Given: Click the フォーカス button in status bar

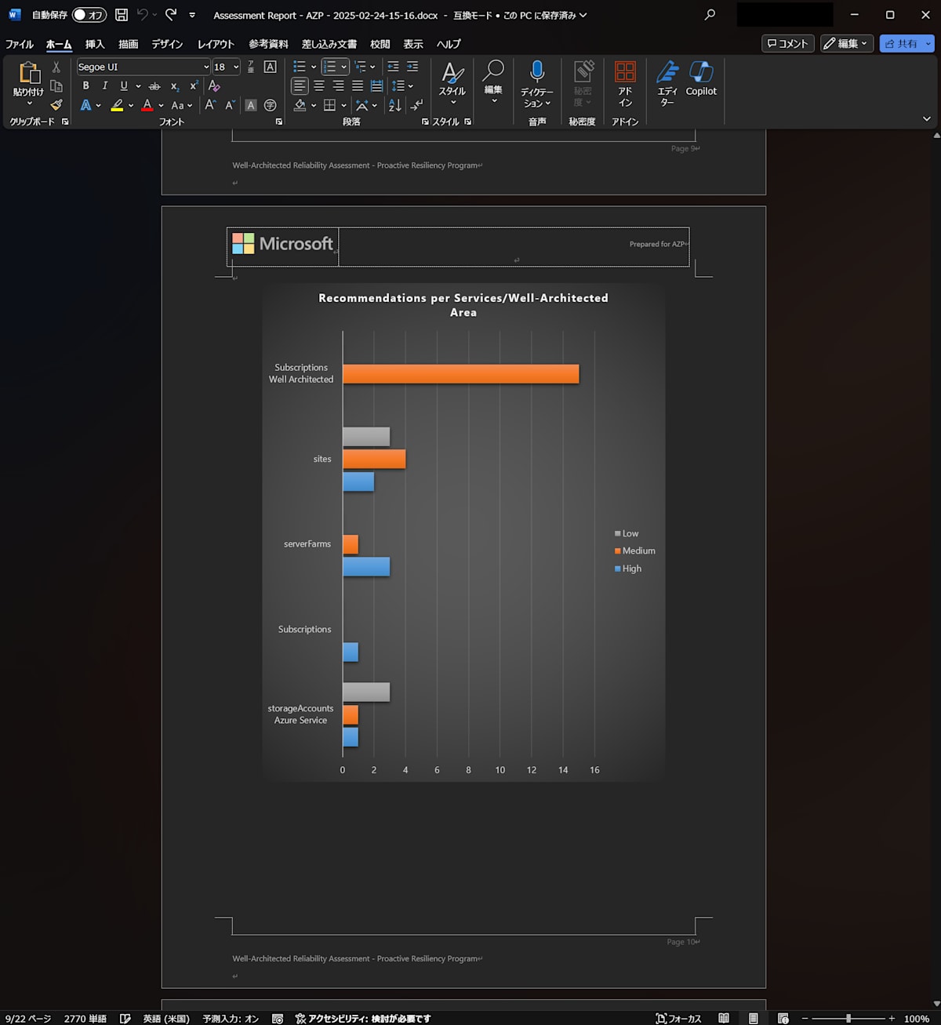Looking at the screenshot, I should tap(678, 1018).
